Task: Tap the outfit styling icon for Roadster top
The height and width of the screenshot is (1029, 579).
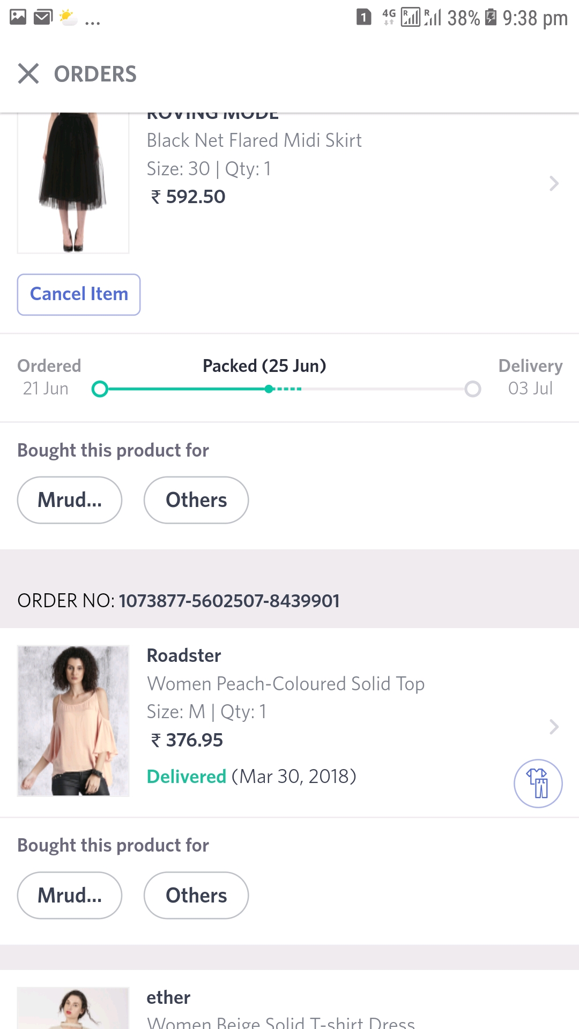Action: click(538, 783)
